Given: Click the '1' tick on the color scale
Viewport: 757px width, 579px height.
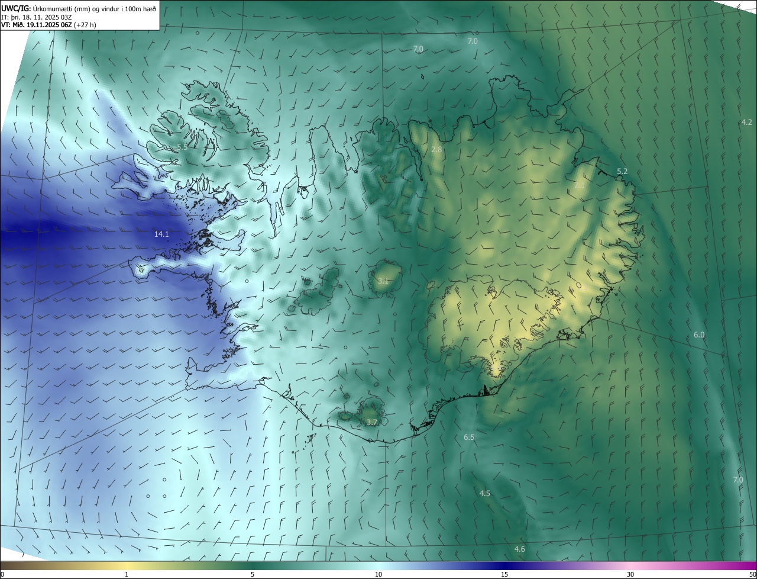Looking at the screenshot, I should point(127,575).
